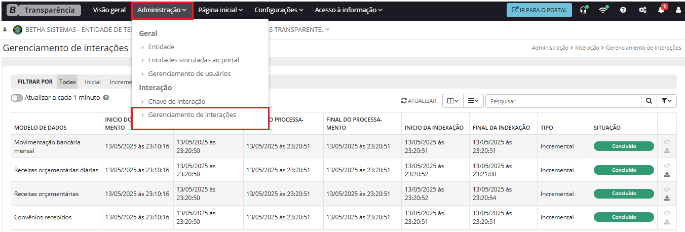Click the user profile icon
685x232 pixels.
[678, 10]
